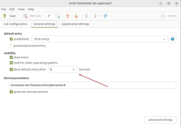Open the blue help icon button

tap(173, 39)
